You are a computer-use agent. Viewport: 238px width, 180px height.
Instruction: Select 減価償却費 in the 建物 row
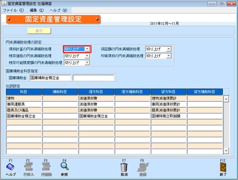(x=96, y=98)
